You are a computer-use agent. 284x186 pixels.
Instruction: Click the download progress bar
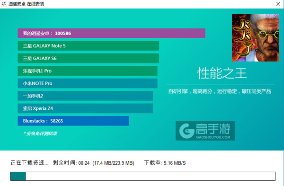143,176
